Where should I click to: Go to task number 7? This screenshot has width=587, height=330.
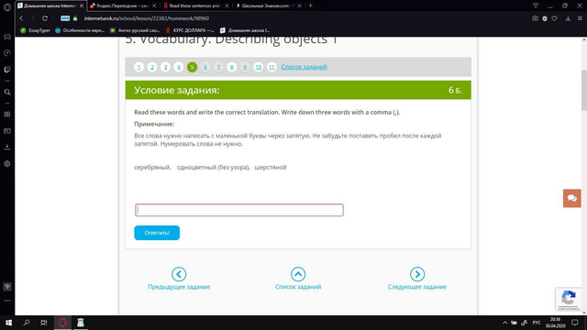218,67
